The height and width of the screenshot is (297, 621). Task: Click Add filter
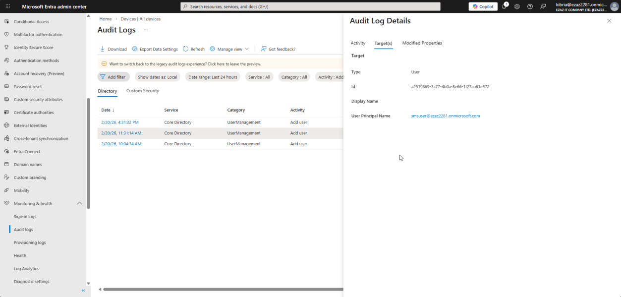pyautogui.click(x=113, y=77)
